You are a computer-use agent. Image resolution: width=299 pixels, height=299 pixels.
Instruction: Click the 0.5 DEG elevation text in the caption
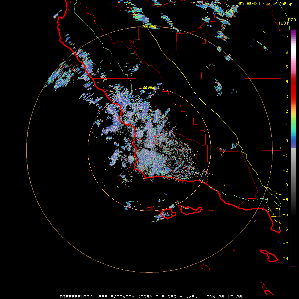tap(166, 297)
